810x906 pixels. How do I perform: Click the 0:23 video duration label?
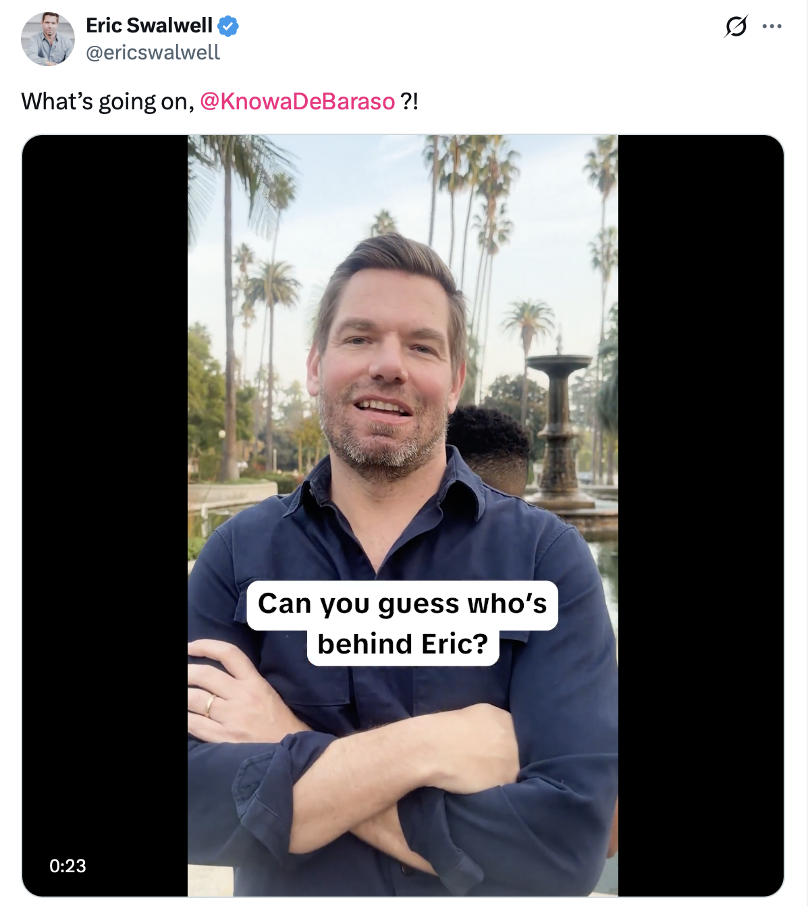click(67, 865)
